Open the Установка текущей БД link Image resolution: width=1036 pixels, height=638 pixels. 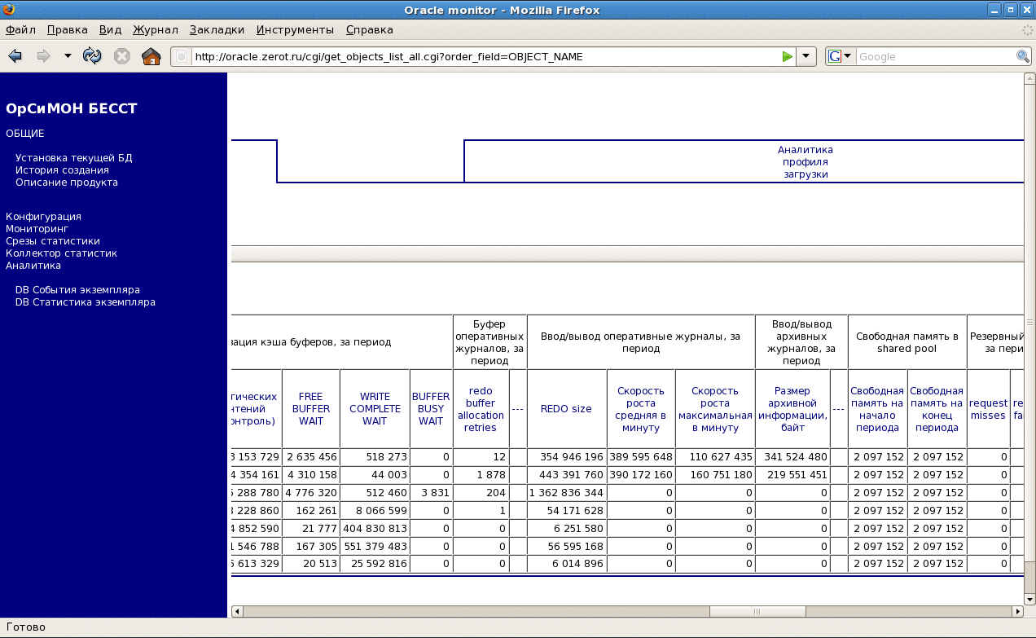[73, 158]
